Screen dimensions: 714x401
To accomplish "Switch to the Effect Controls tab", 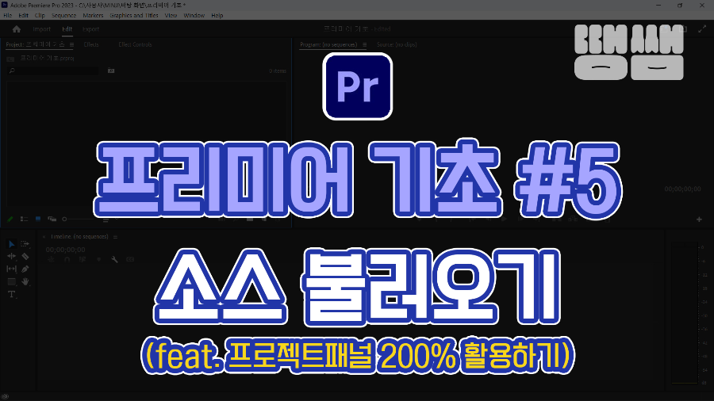I will [x=135, y=44].
